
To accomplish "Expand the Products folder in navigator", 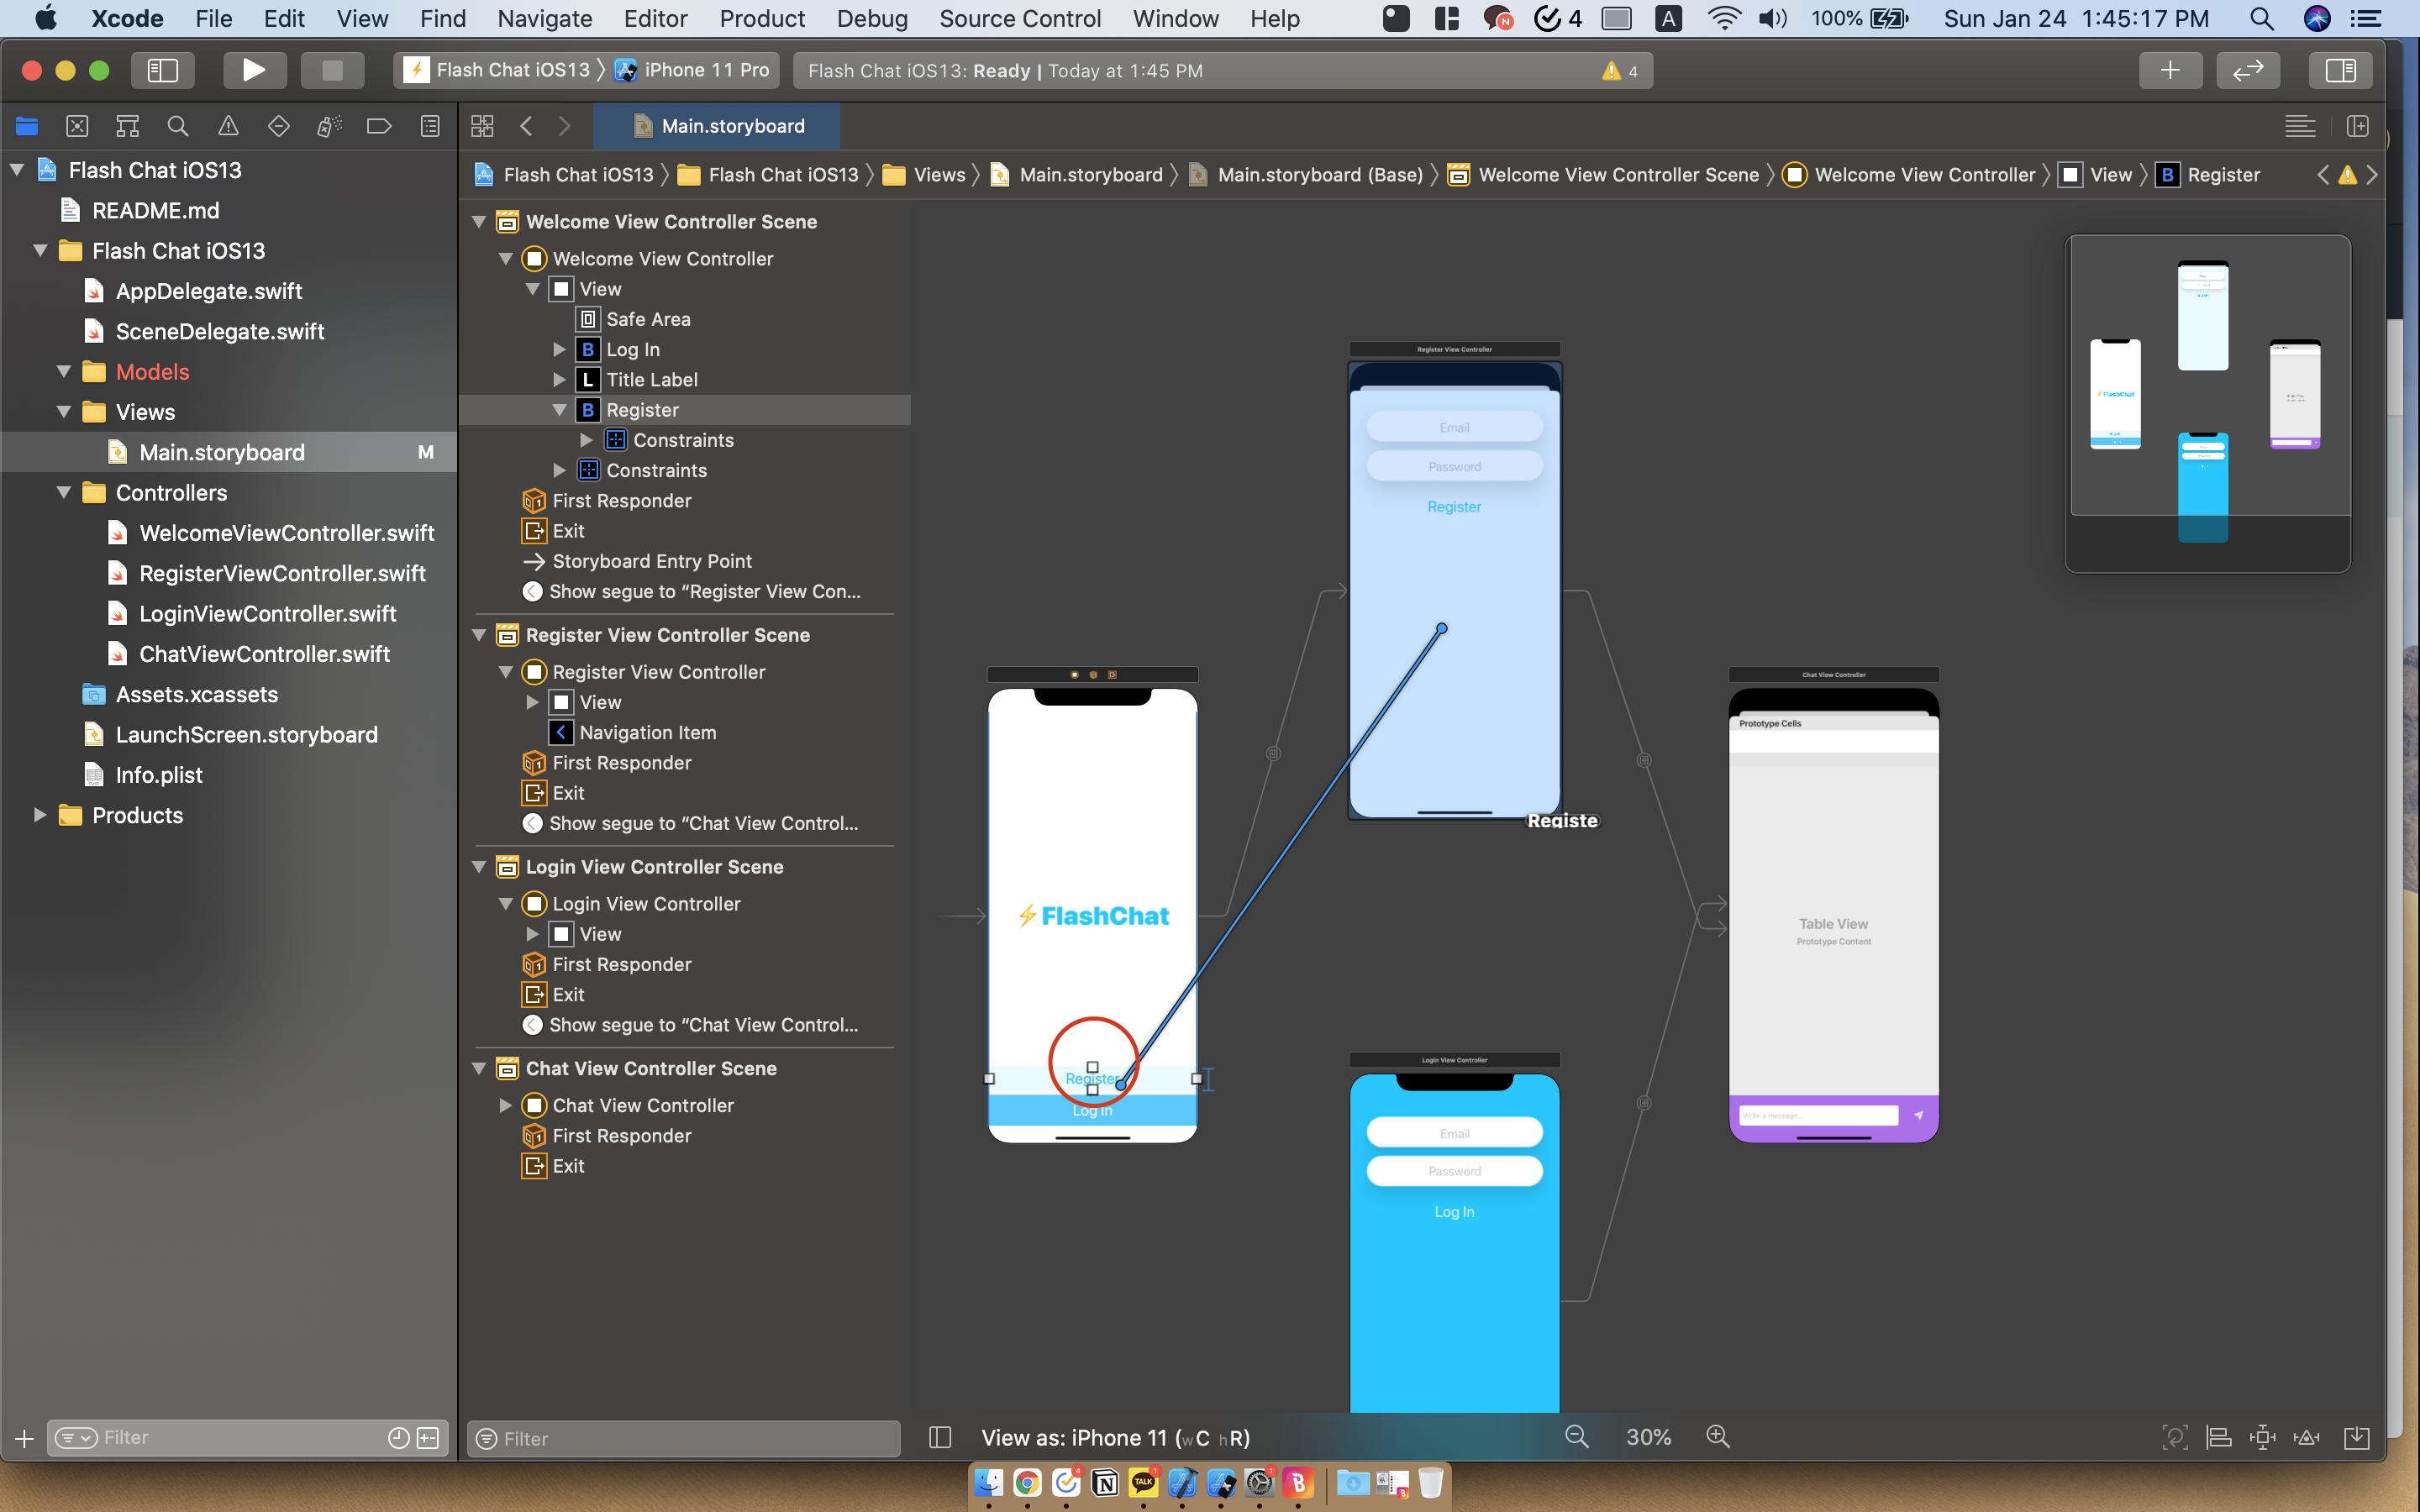I will (40, 815).
